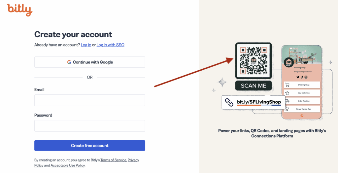Click the Bitly logo

pos(19,10)
